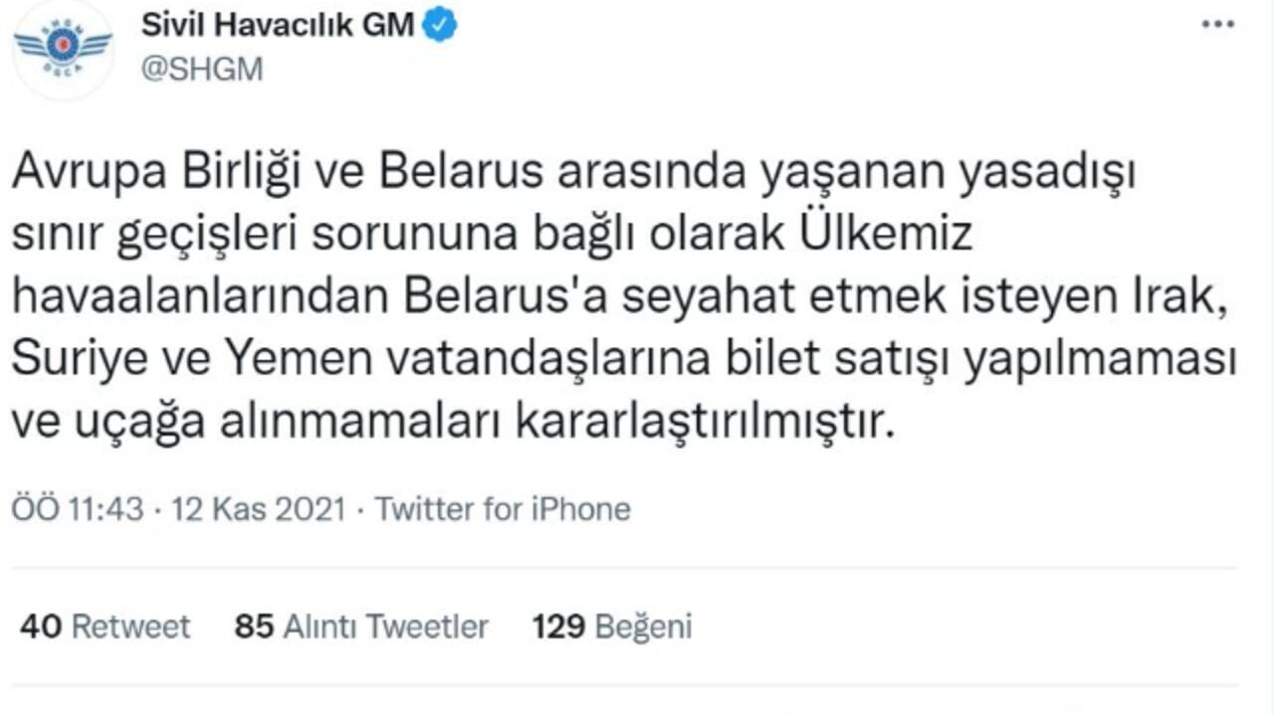Viewport: 1274px width, 716px height.
Task: Click the blue verified badge
Action: 440,26
